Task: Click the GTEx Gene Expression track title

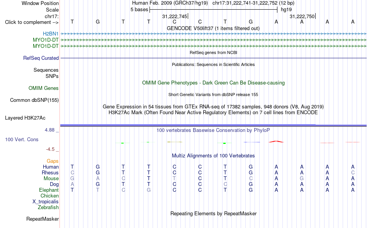Action: [213, 106]
